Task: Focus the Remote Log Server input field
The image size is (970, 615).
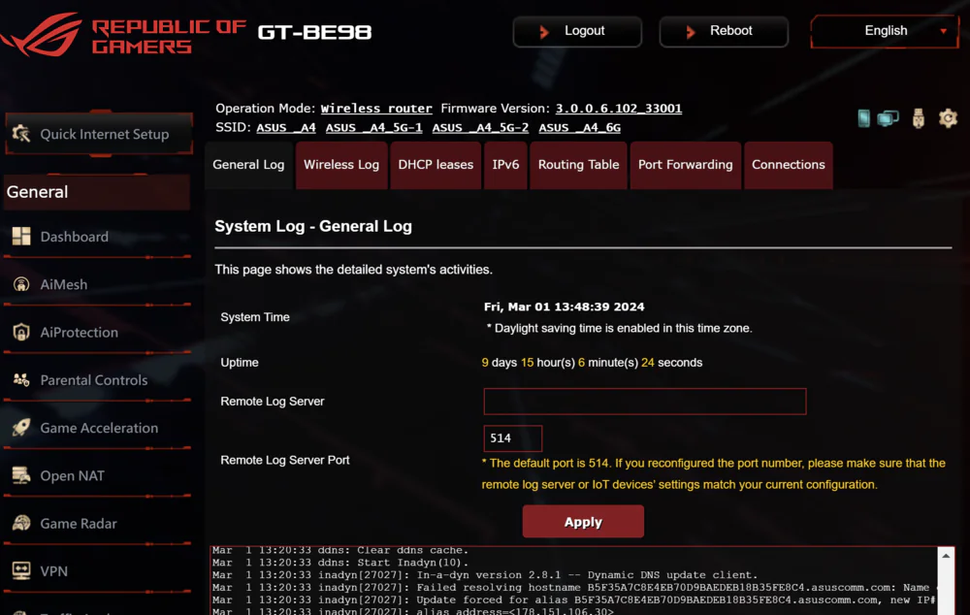Action: [x=645, y=402]
